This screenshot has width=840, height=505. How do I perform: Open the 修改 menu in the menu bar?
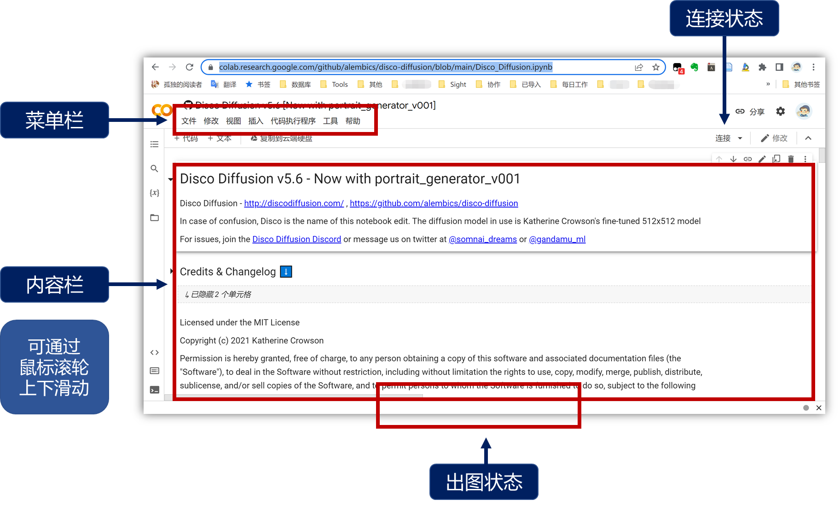click(x=211, y=121)
